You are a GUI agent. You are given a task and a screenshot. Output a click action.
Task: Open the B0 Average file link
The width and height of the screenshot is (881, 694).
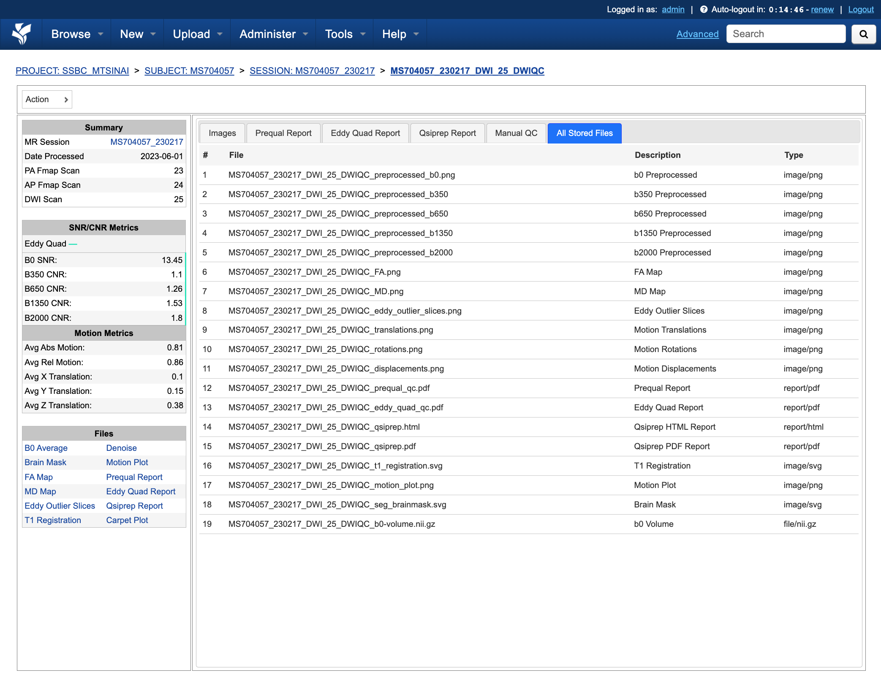click(x=46, y=448)
